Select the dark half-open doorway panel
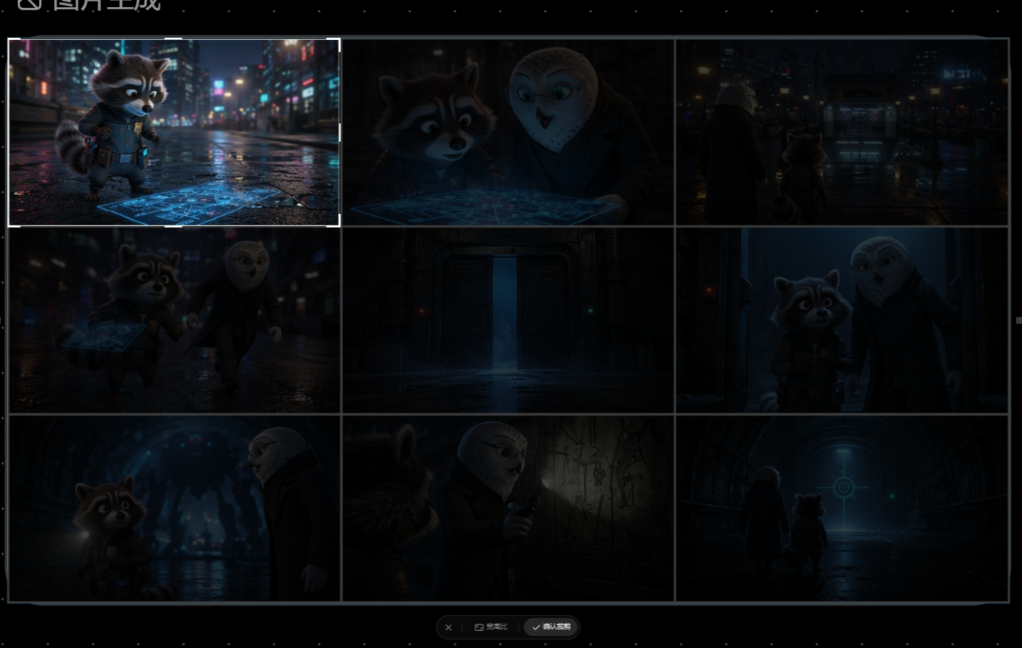This screenshot has height=648, width=1022. 508,320
